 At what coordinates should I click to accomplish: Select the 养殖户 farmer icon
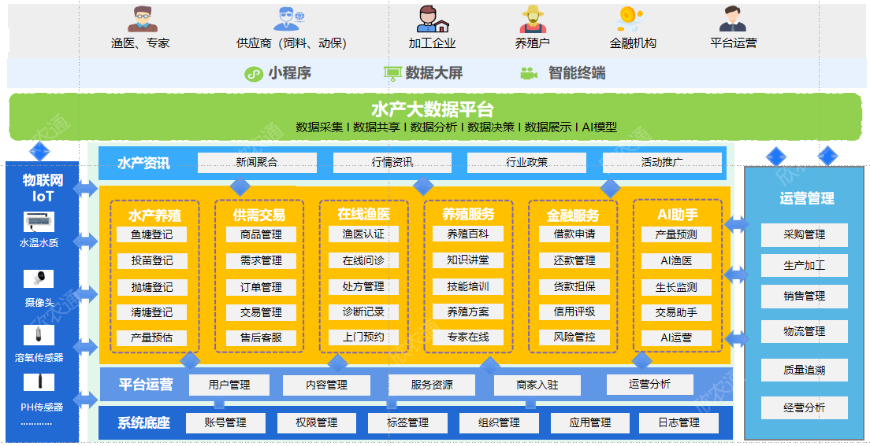point(533,20)
